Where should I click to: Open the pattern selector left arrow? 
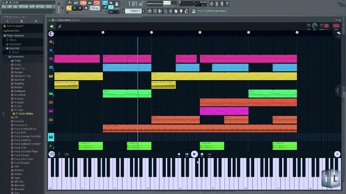tap(124, 11)
